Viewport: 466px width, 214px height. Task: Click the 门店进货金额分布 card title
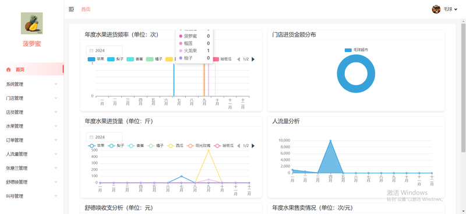[294, 35]
